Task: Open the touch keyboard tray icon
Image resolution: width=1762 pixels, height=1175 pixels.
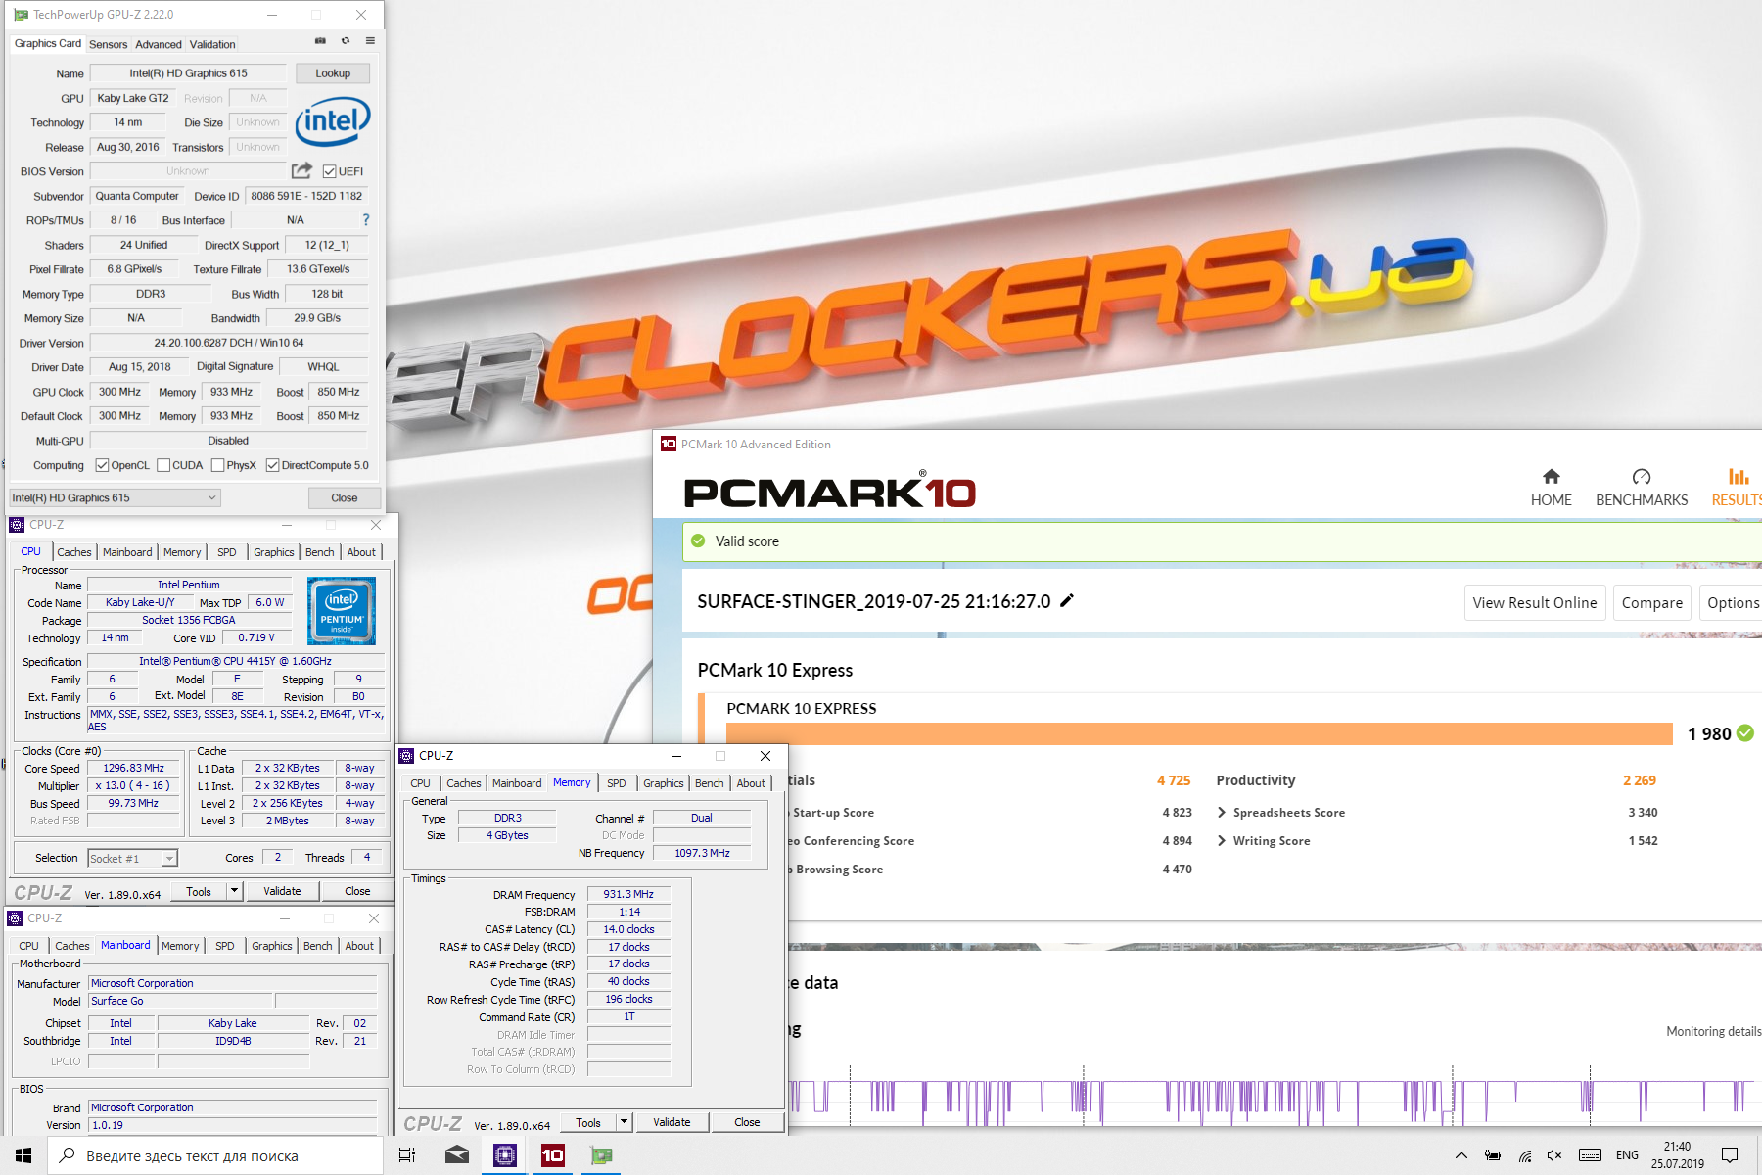Action: coord(1591,1155)
